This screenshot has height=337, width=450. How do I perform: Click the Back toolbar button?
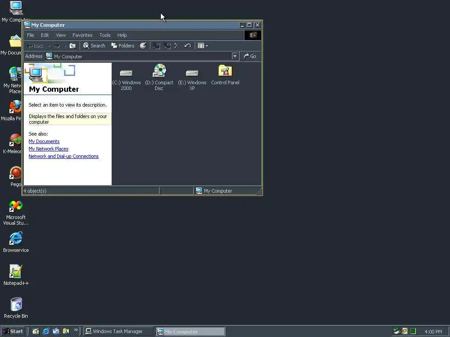[x=35, y=46]
